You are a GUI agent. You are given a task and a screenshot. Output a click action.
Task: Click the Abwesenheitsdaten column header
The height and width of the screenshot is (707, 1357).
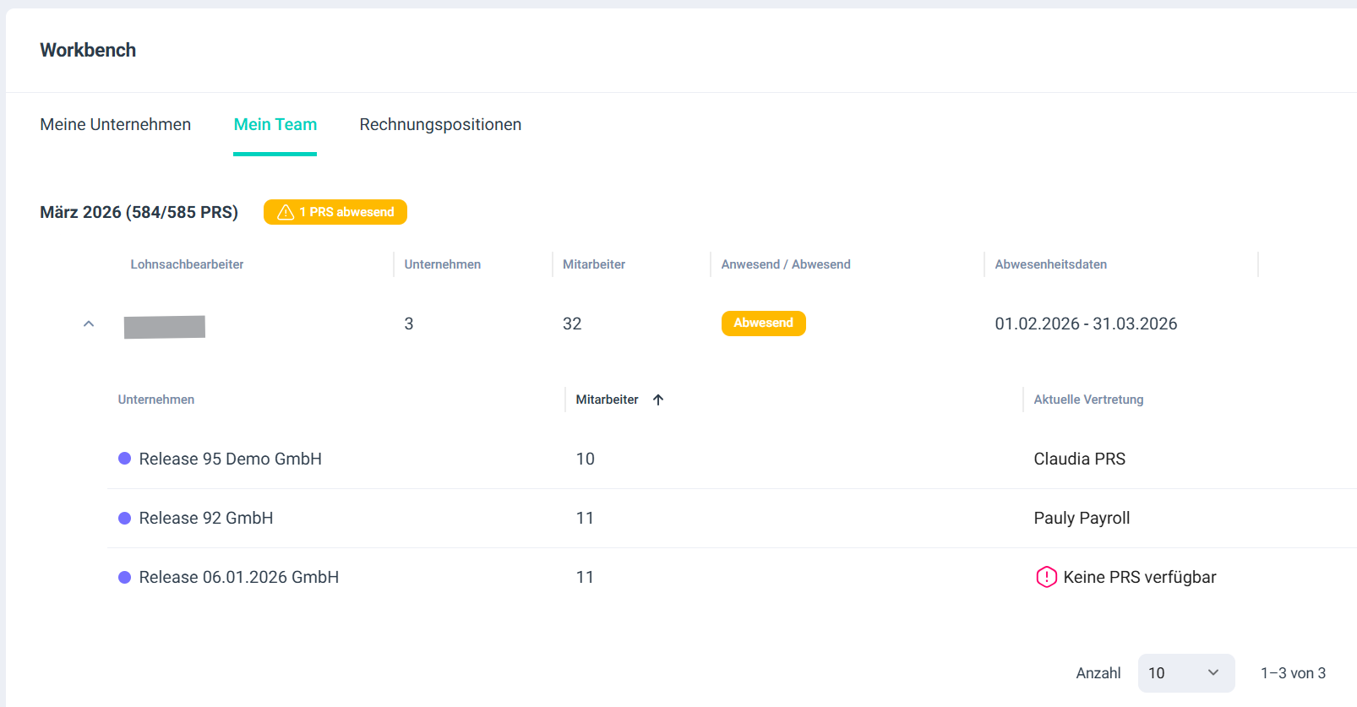coord(1050,264)
